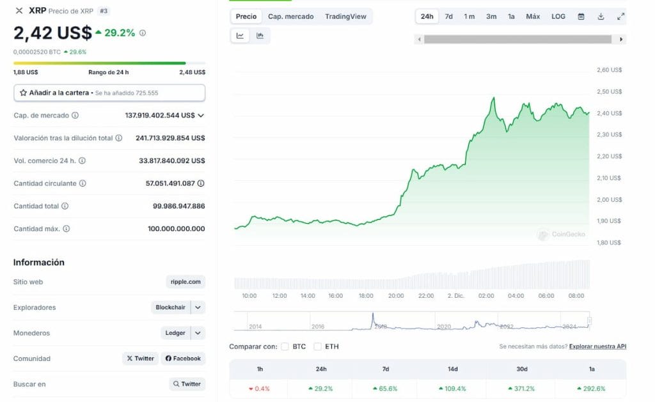Open the ripple.com website link

[187, 281]
